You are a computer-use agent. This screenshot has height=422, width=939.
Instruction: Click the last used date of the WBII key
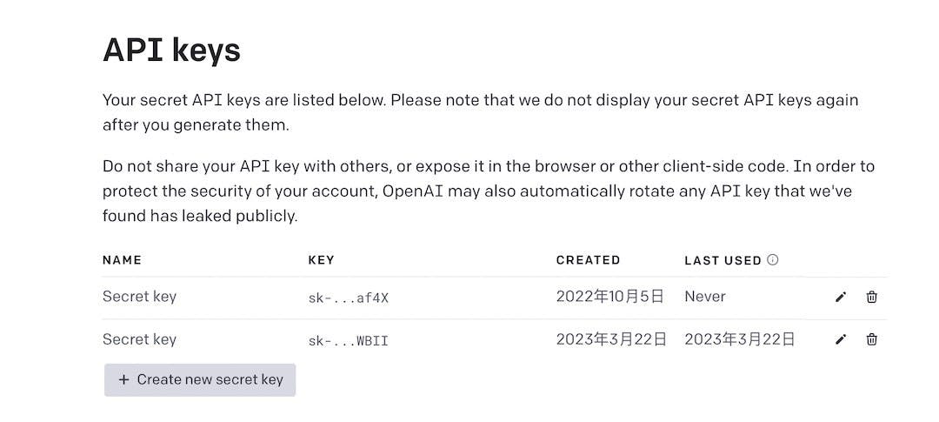[739, 338]
